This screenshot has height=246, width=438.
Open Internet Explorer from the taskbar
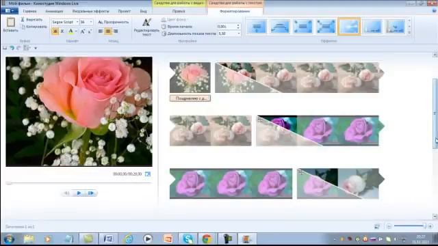pyautogui.click(x=129, y=238)
